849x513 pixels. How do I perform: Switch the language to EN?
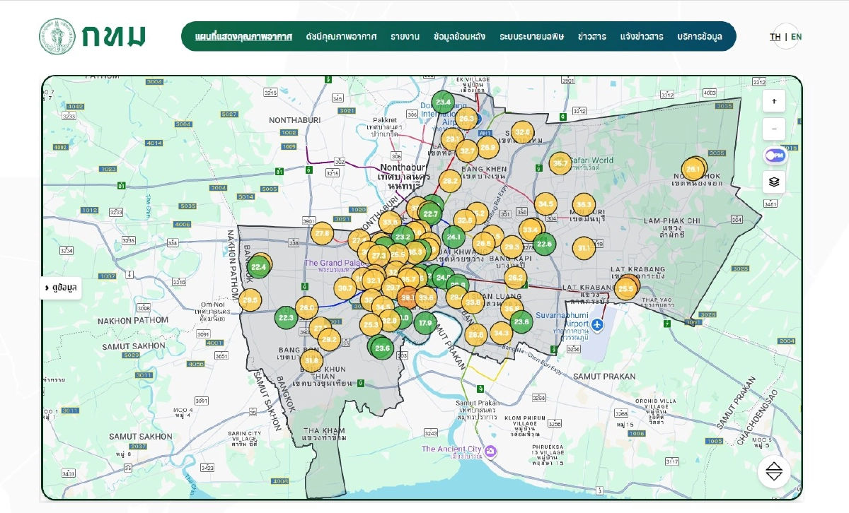(x=796, y=37)
